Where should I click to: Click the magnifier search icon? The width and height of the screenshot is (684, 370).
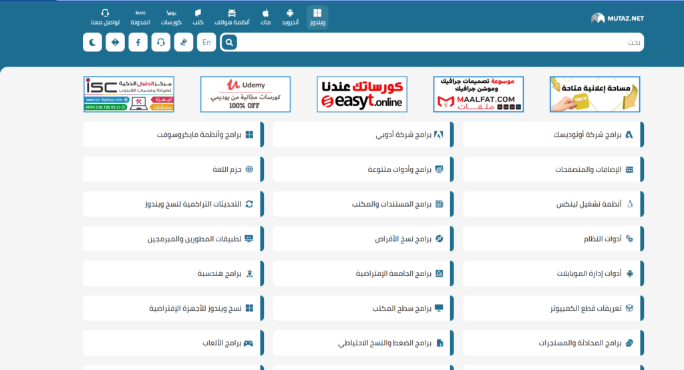[x=229, y=43]
